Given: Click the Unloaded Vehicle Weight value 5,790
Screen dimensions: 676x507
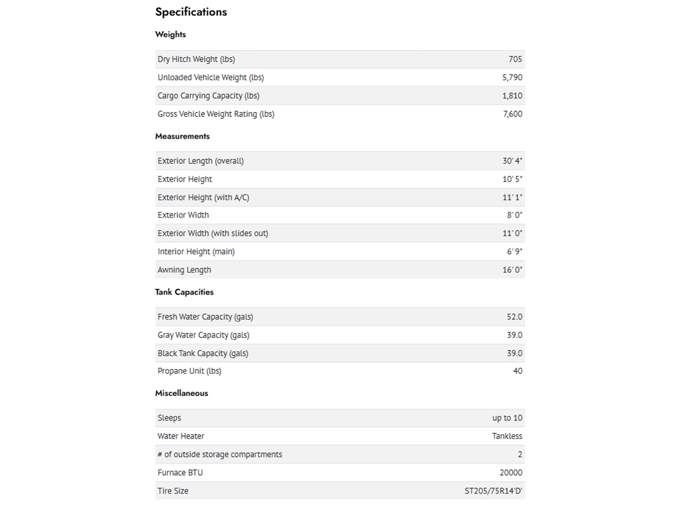Looking at the screenshot, I should [512, 77].
